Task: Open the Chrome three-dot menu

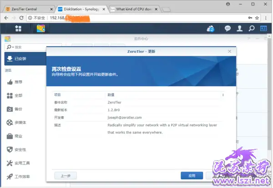Action: tap(266, 18)
